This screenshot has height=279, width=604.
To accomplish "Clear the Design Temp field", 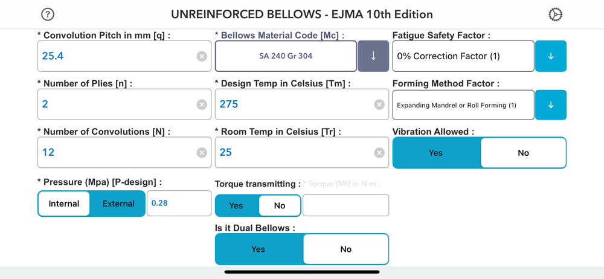I will point(379,104).
